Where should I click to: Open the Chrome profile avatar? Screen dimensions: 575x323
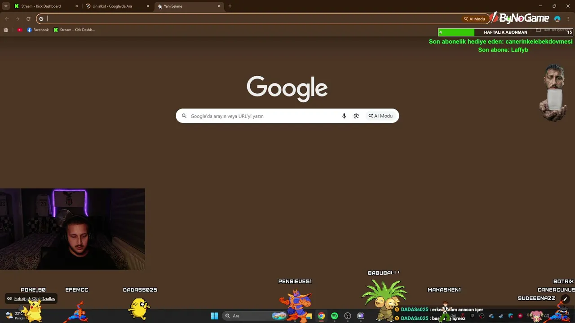click(557, 19)
